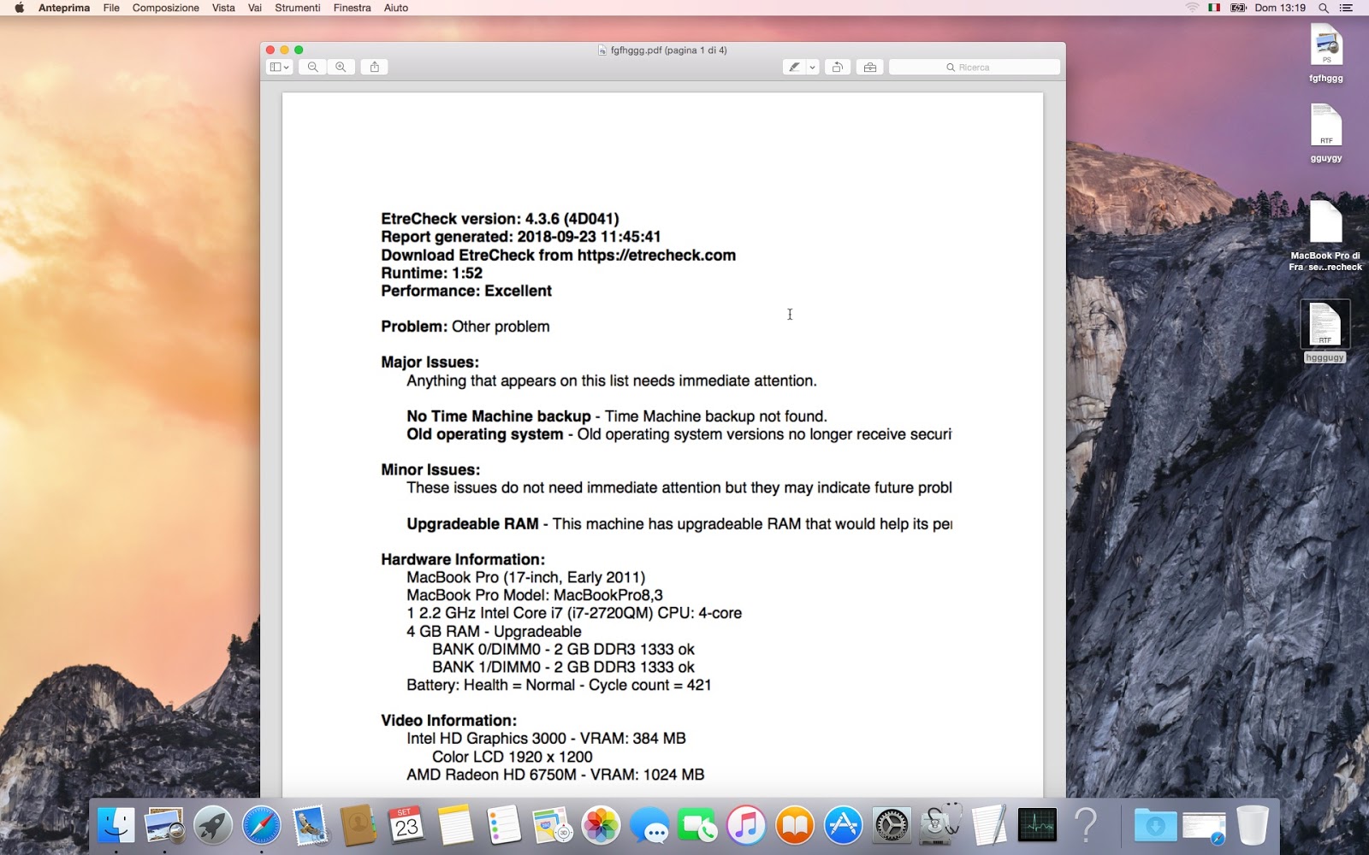Open the Downloads folder in Dock
This screenshot has height=855, width=1369.
point(1155,826)
